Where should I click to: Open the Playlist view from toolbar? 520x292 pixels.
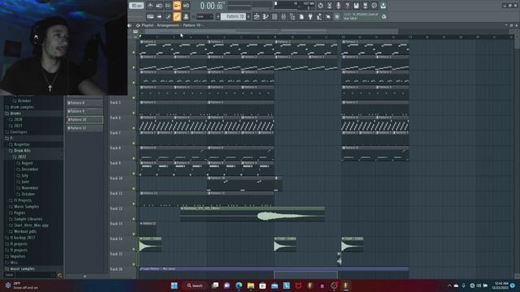coord(257,16)
